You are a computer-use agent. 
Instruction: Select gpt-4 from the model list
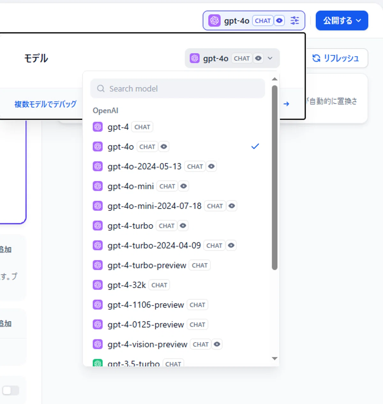click(177, 127)
